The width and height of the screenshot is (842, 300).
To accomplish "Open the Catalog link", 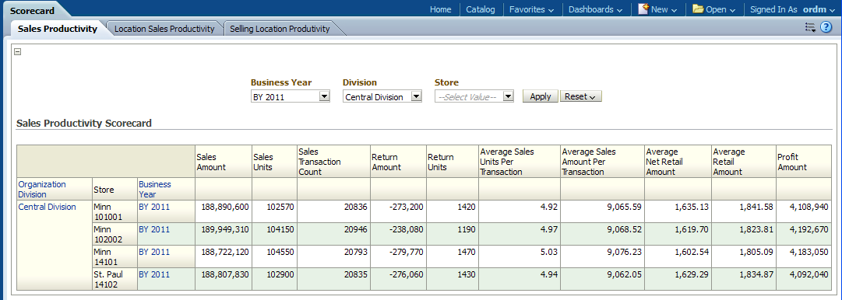I will [480, 9].
